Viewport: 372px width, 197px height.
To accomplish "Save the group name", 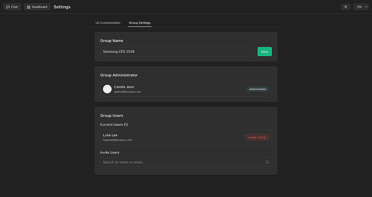I will pos(264,52).
